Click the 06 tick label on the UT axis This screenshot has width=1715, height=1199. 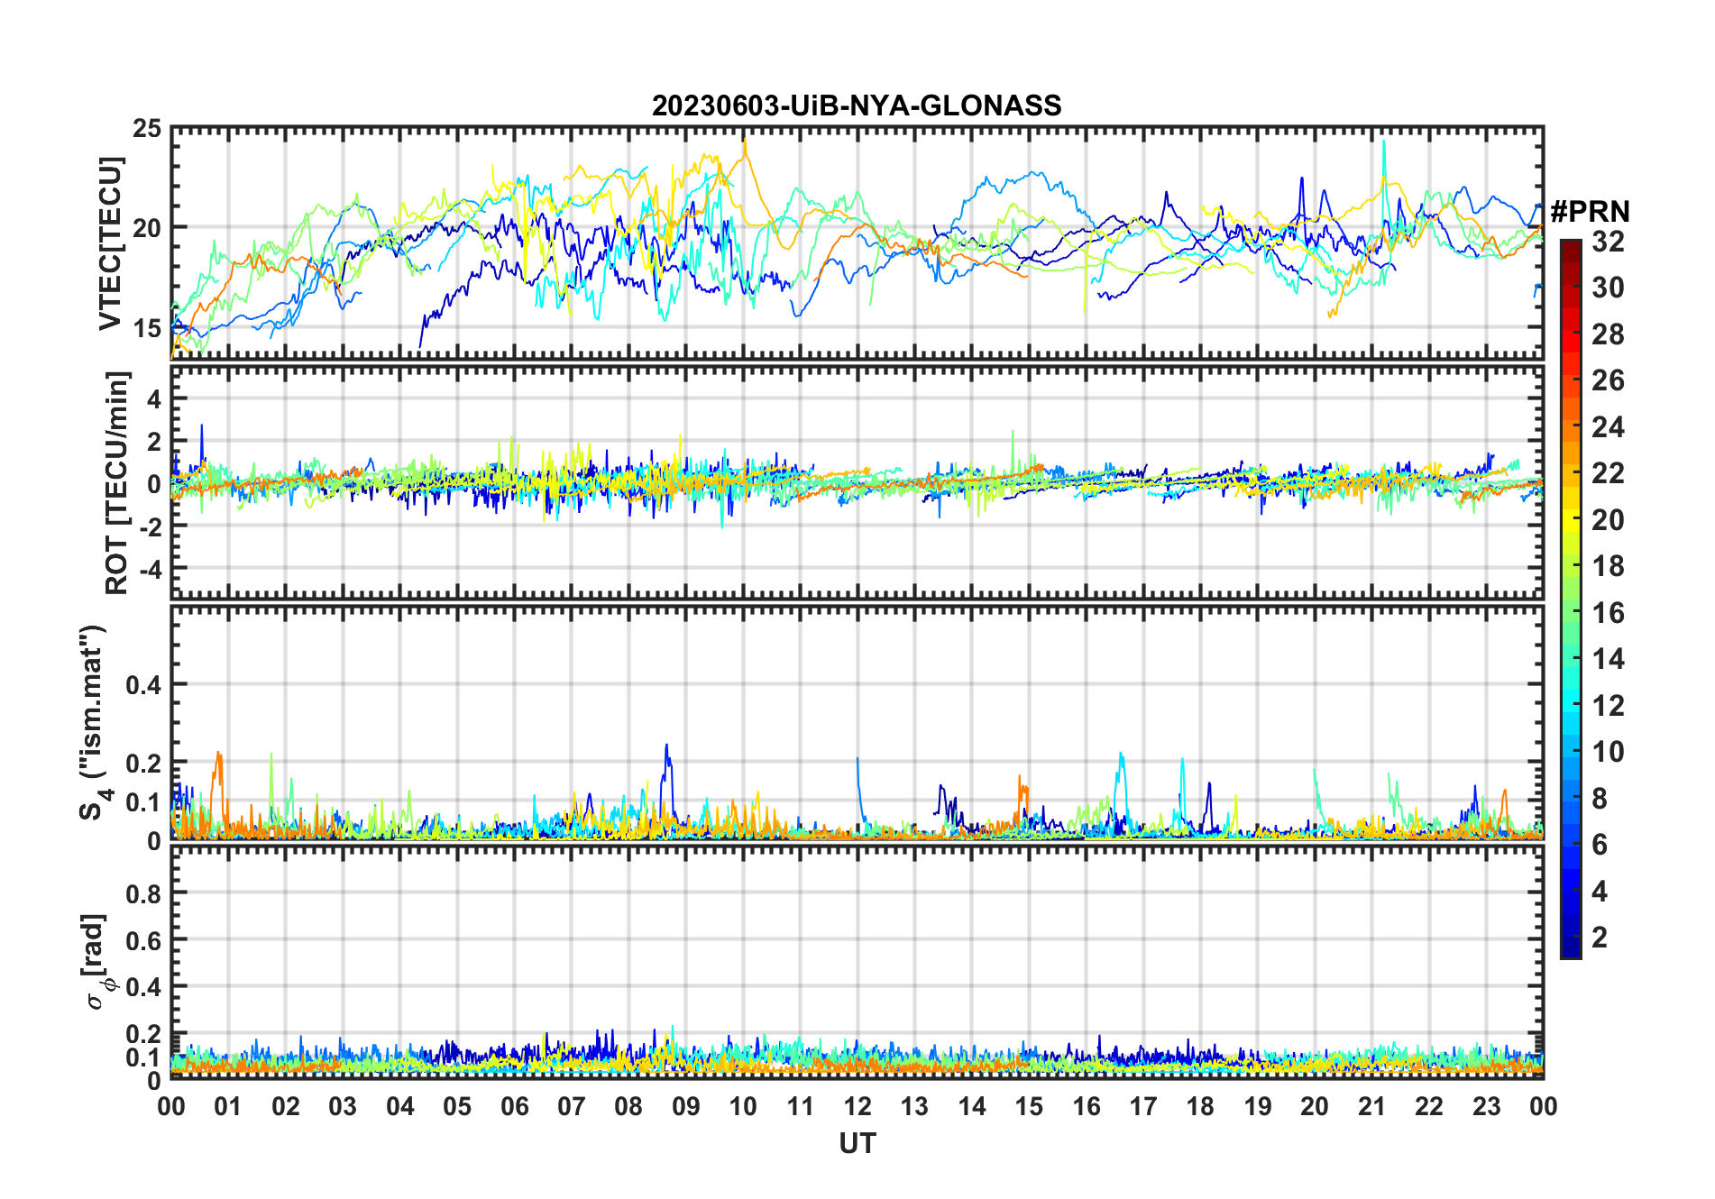(x=514, y=1106)
